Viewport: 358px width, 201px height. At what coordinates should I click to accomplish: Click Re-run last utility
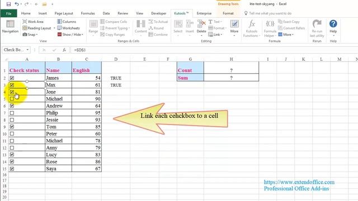coord(317,28)
